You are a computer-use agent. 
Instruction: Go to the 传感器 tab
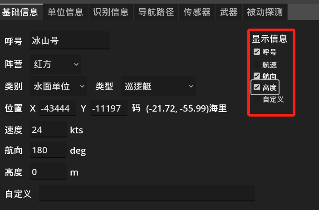pos(197,12)
